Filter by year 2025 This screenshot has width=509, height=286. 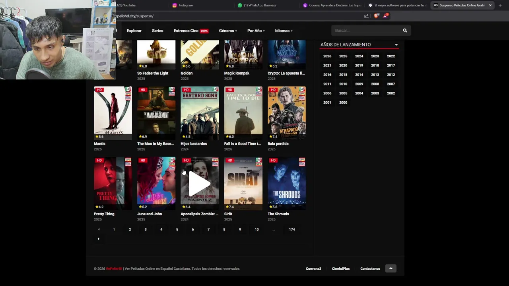pos(343,56)
